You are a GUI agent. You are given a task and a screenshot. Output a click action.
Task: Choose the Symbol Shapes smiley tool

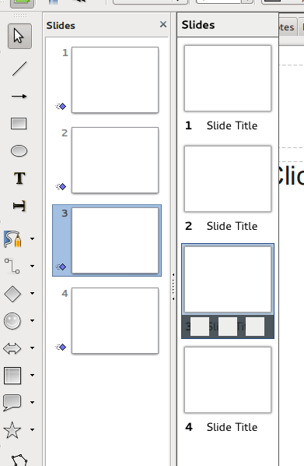[12, 321]
